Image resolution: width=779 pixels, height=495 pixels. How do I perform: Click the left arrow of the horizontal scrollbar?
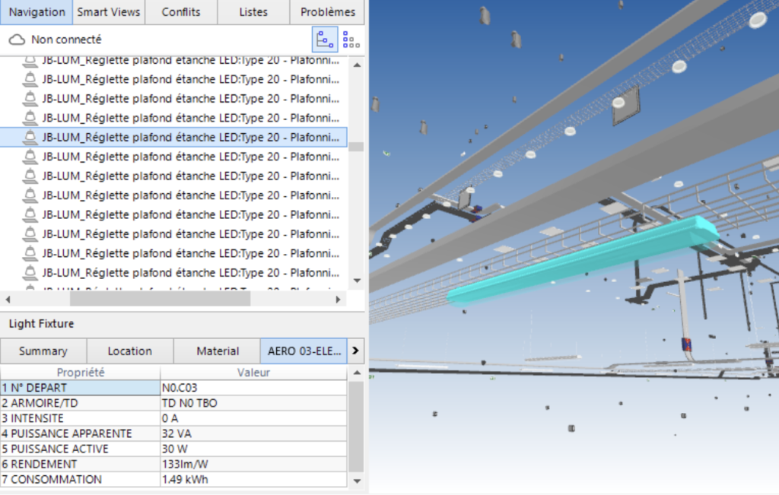8,300
